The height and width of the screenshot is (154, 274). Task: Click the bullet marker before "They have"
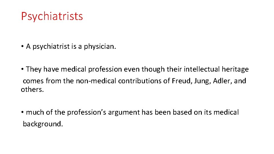coord(22,69)
